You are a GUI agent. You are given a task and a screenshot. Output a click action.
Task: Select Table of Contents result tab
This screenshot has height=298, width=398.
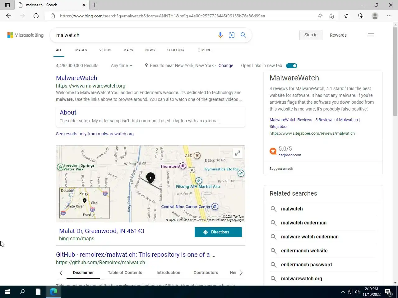coord(125,273)
